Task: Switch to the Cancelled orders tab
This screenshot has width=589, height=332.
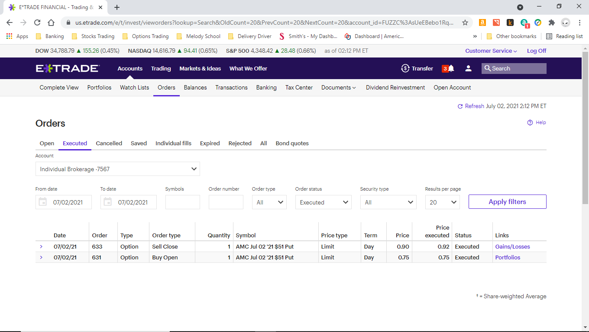Action: pyautogui.click(x=109, y=143)
